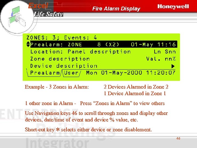
Task: Click the Honeywell logo
Action: tap(173, 7)
